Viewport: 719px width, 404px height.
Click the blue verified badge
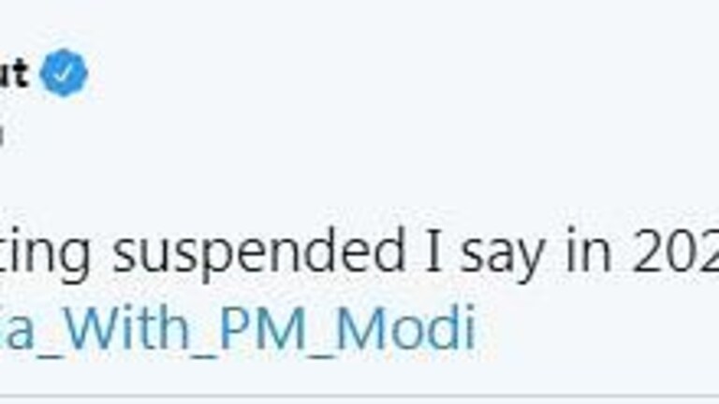coord(65,75)
